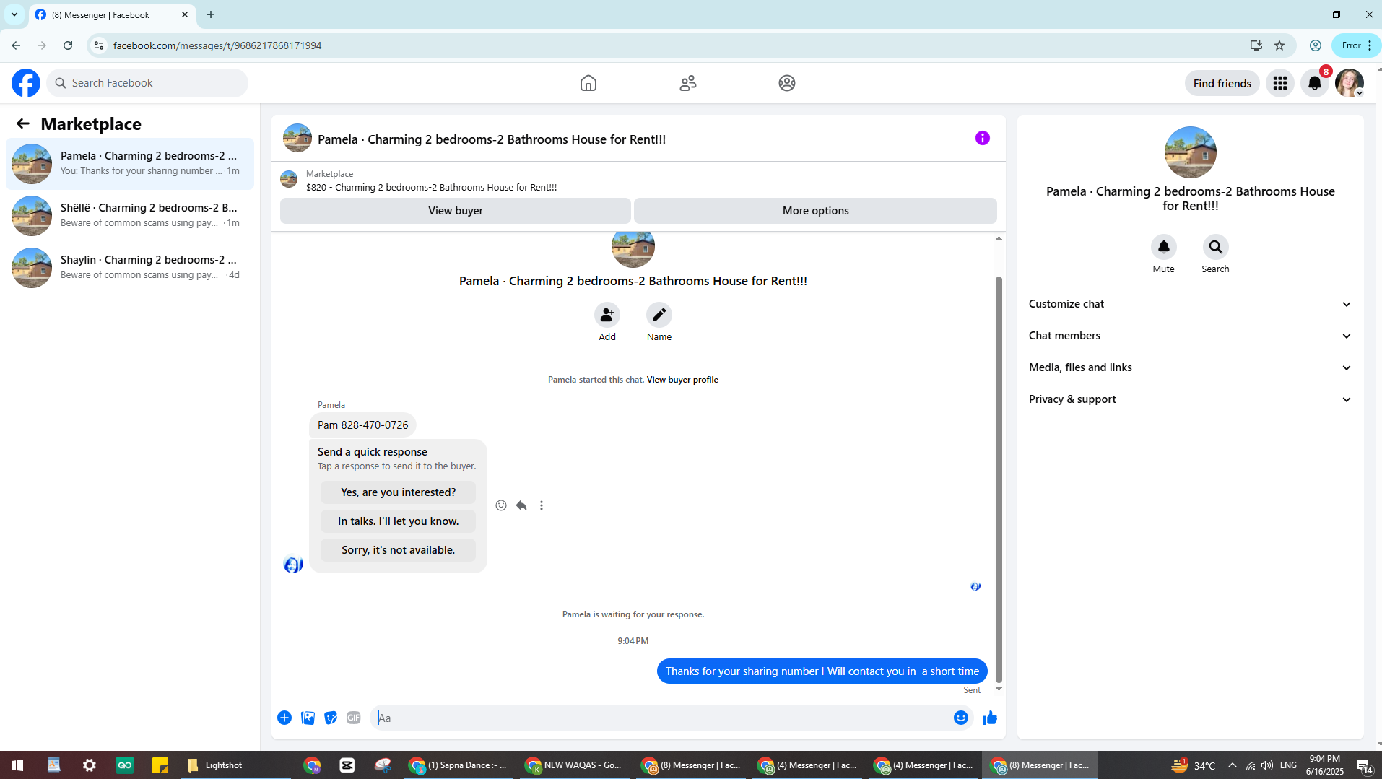The height and width of the screenshot is (779, 1382).
Task: Search in conversation magnifier icon
Action: point(1216,247)
